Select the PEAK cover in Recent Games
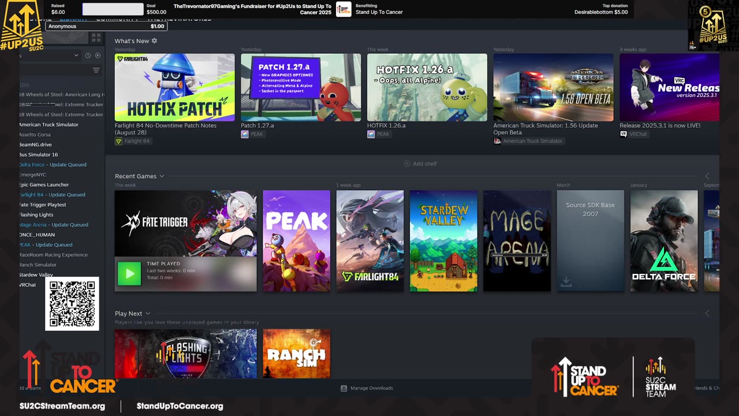This screenshot has width=739, height=416. tap(297, 241)
